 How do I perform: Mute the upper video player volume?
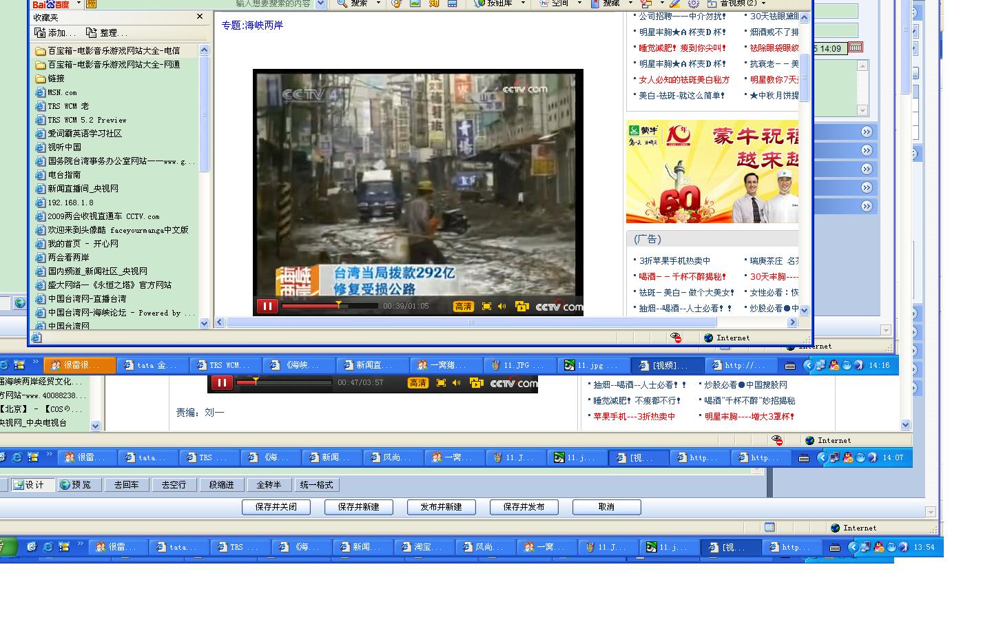pos(502,307)
